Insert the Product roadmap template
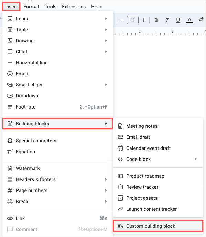 (158, 176)
